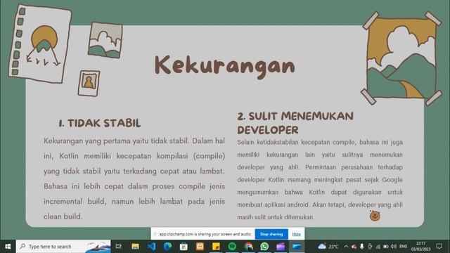Launch Visual Studio Code from the taskbar
This screenshot has height=253, width=450.
tap(151, 247)
